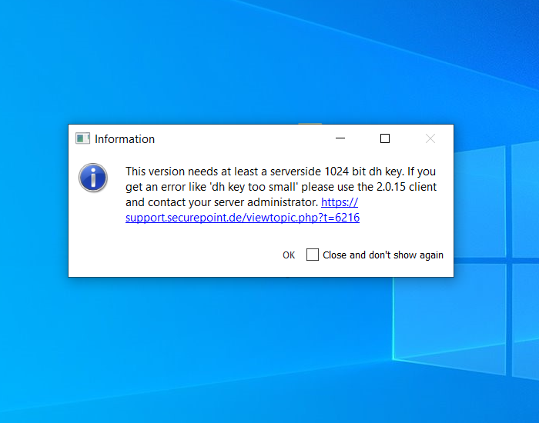
Task: Maximize the Information dialog window
Action: coord(385,138)
